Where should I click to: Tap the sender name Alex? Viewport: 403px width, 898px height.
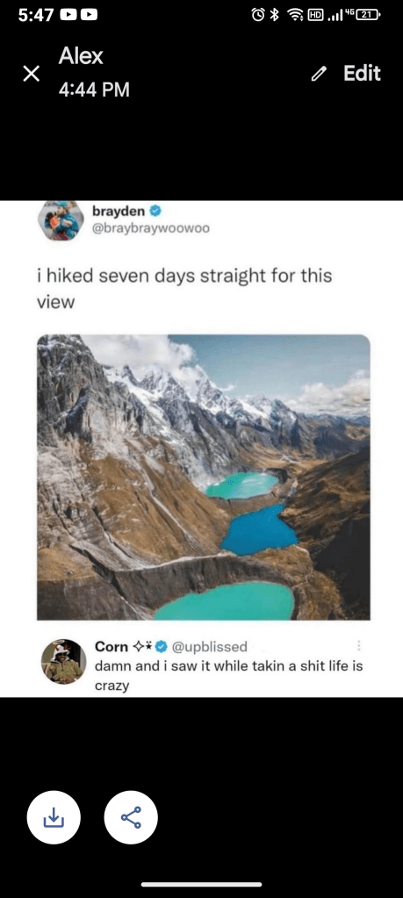tap(81, 56)
